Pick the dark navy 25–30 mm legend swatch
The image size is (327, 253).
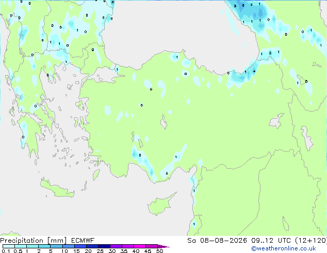[x=104, y=246]
